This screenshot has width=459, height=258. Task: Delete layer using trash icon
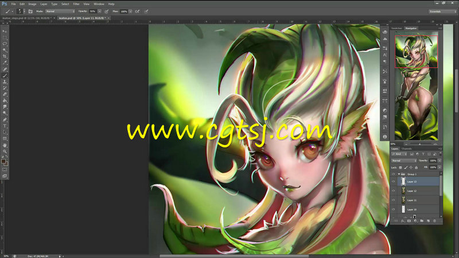click(434, 221)
